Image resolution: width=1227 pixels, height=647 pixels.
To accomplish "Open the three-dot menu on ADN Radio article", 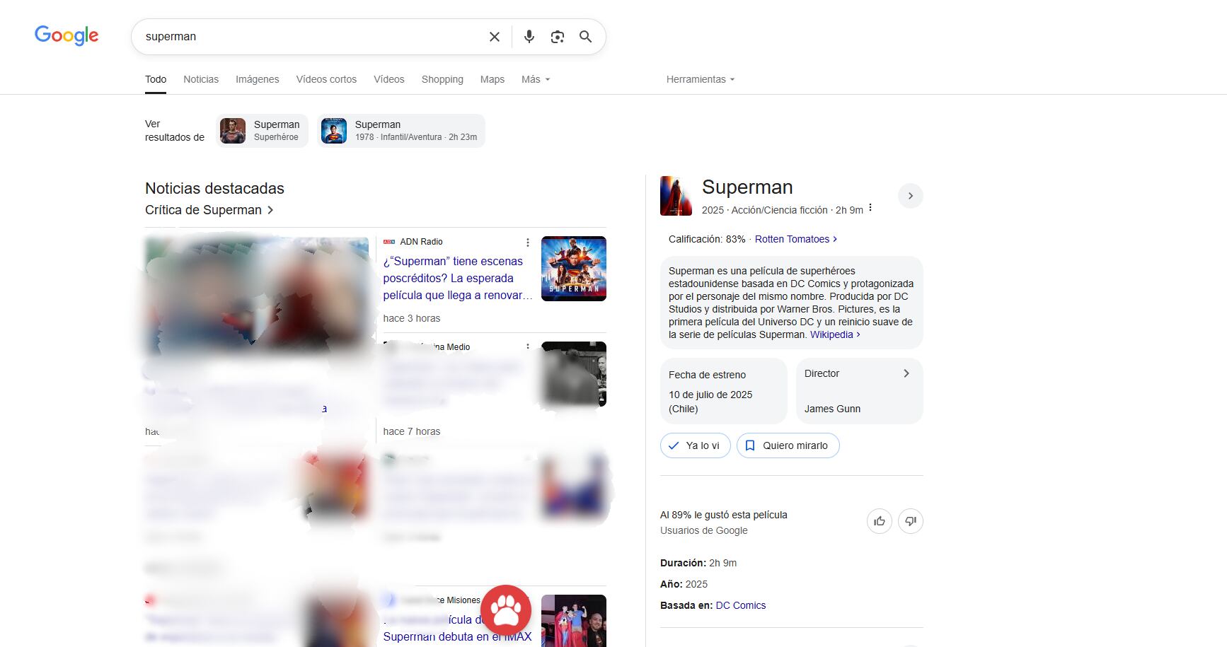I will tap(527, 242).
